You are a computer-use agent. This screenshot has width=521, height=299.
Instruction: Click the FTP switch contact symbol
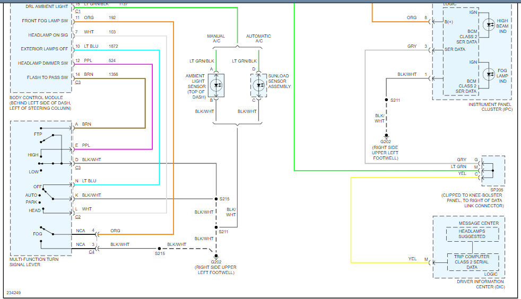click(x=47, y=138)
